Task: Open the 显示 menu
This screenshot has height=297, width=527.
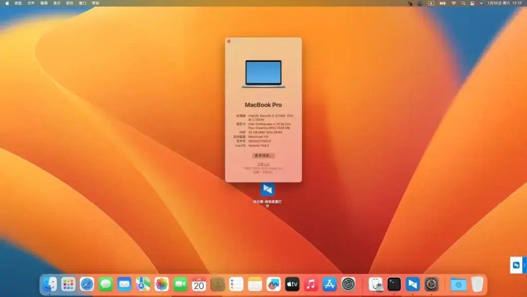Action: pos(57,3)
